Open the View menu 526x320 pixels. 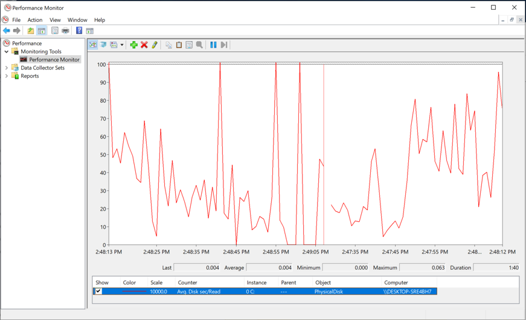coord(55,20)
